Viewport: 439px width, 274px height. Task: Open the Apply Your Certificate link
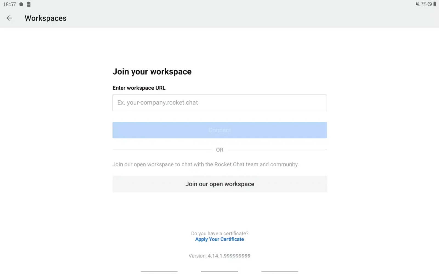coord(219,239)
